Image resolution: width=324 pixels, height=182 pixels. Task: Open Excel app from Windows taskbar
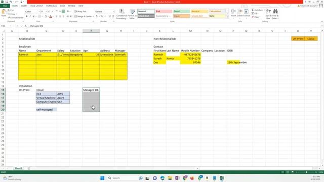tap(222, 178)
